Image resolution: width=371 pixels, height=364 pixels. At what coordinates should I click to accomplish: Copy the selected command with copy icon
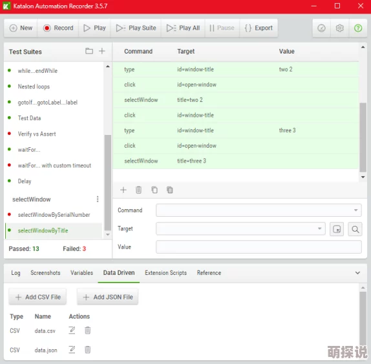tap(154, 190)
